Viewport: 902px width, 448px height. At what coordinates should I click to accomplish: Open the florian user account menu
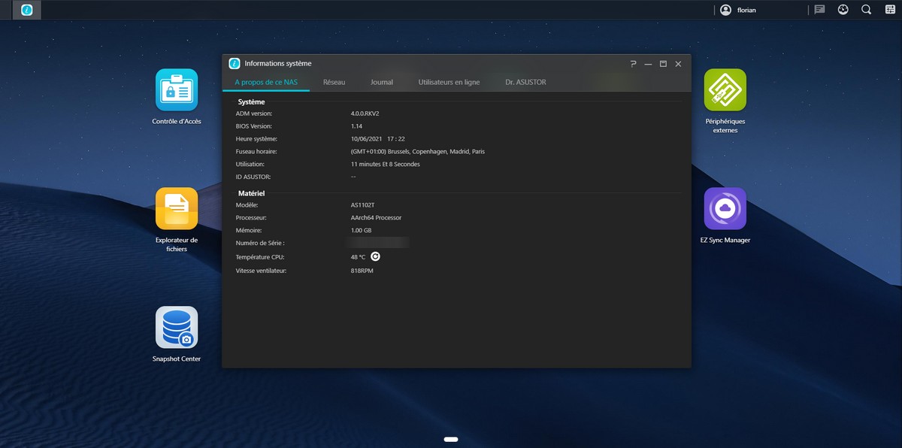pos(737,10)
